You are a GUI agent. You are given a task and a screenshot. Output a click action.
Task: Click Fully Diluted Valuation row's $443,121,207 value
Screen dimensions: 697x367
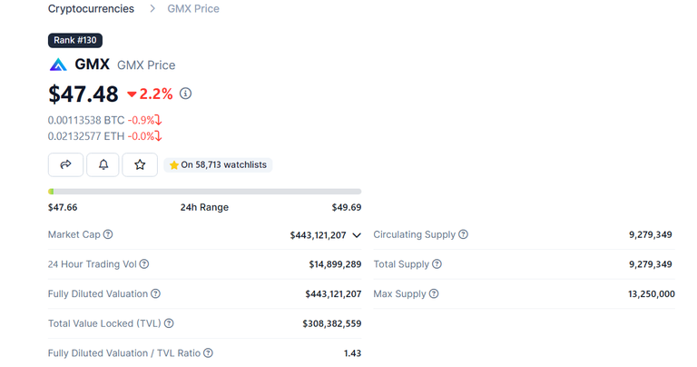pyautogui.click(x=333, y=294)
